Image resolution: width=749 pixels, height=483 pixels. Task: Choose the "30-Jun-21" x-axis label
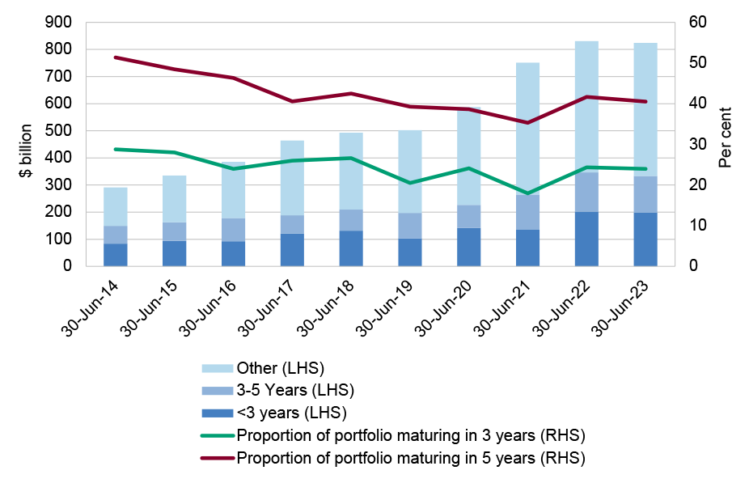point(503,308)
